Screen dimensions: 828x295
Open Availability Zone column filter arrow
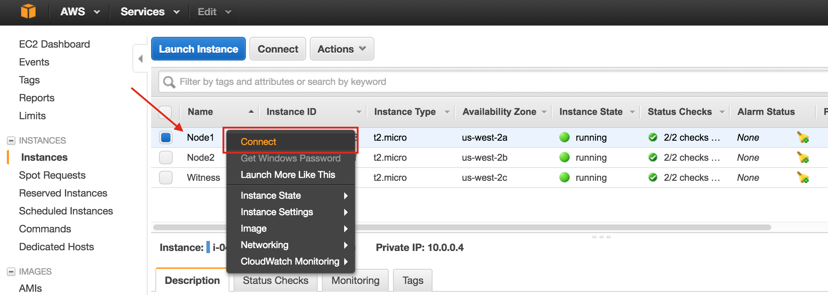click(544, 112)
